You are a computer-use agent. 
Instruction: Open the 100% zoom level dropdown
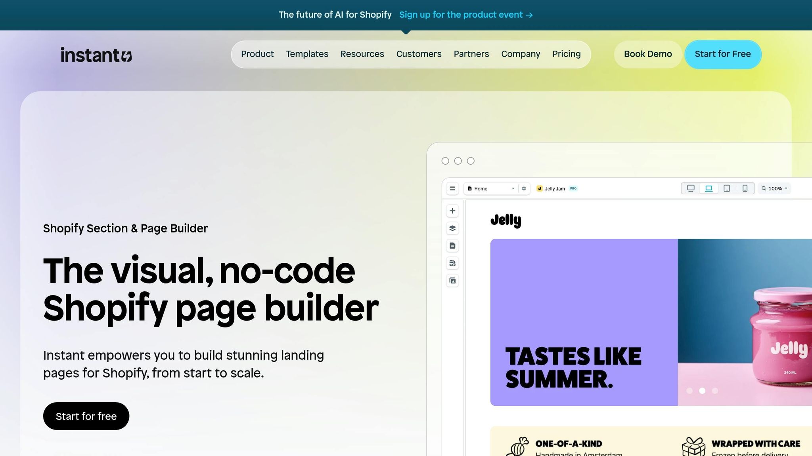pos(775,188)
